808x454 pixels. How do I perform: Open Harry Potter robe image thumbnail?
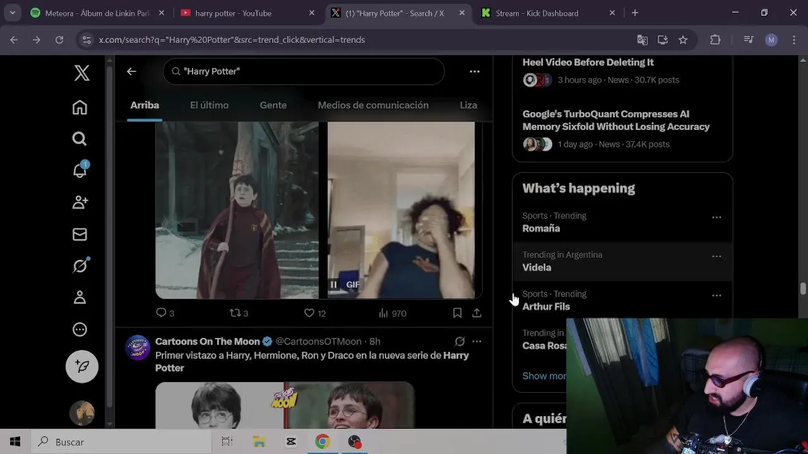tap(237, 210)
